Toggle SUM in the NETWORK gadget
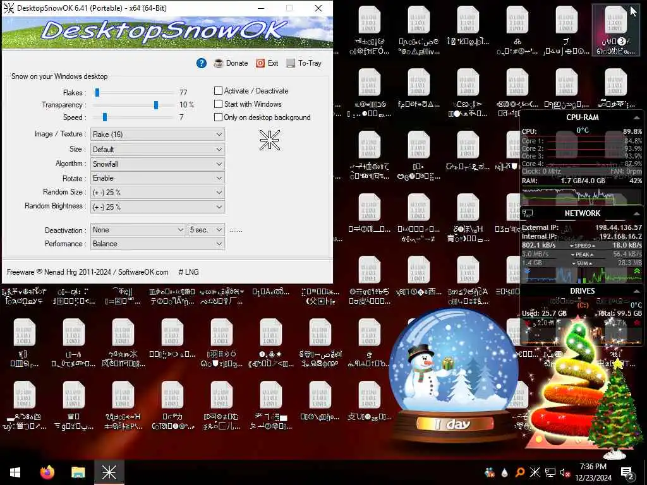This screenshot has height=485, width=647. point(582,263)
